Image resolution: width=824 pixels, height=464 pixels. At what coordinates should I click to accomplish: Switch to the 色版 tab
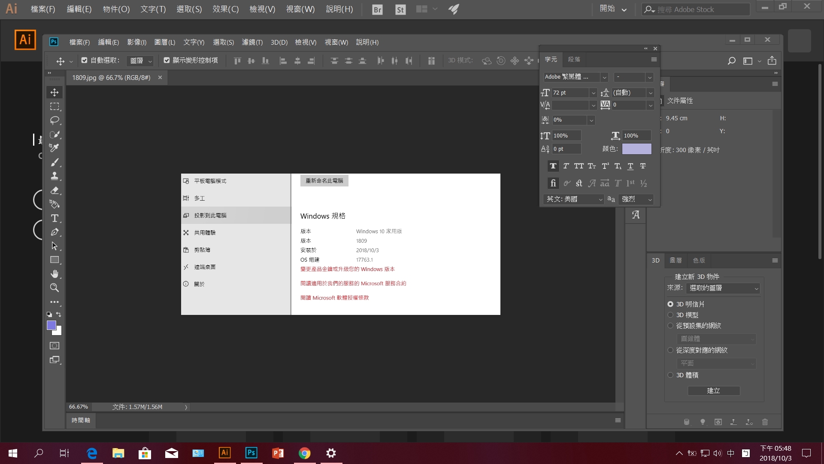699,260
